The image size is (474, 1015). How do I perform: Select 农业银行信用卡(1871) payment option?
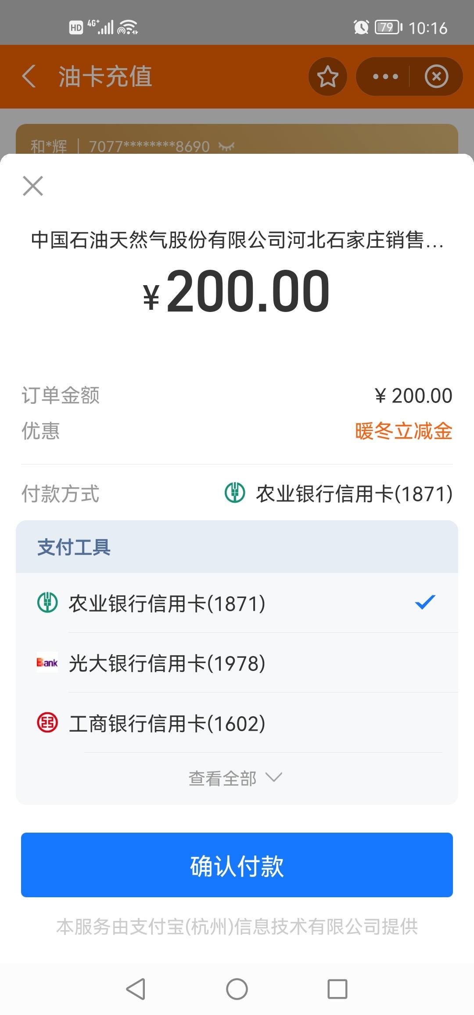click(237, 603)
